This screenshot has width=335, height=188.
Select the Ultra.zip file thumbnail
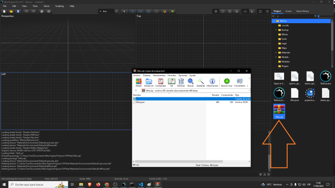(x=280, y=111)
